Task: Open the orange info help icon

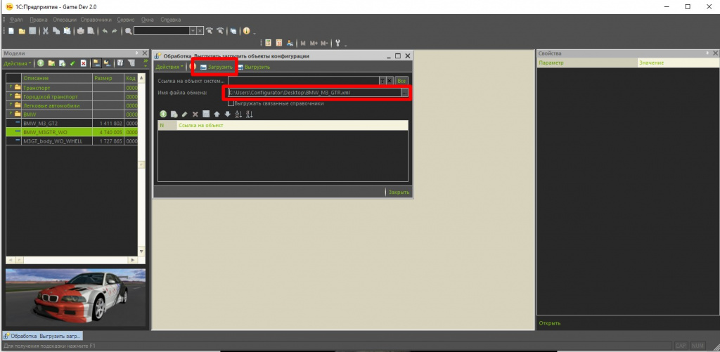Action: [x=247, y=31]
